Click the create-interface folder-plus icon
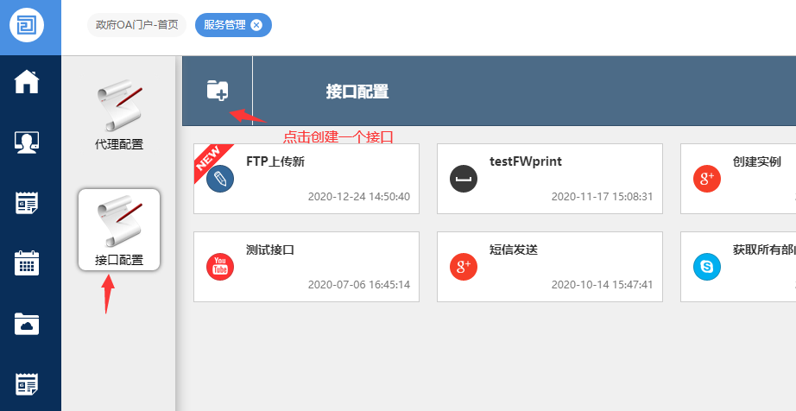This screenshot has height=411, width=796. point(218,91)
